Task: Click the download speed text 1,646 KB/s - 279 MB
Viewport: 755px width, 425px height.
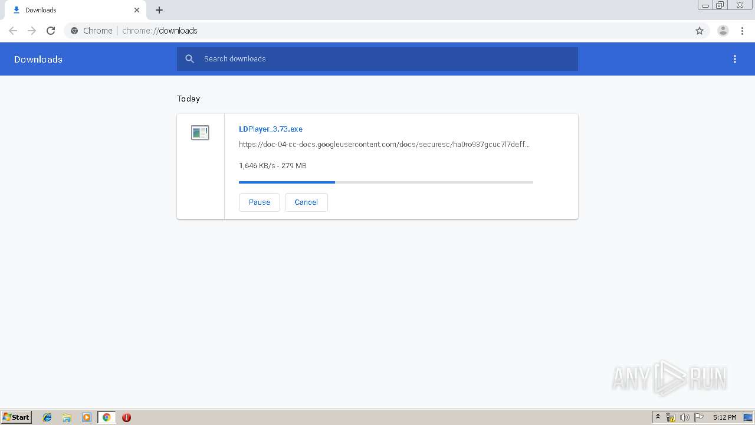Action: pos(273,166)
